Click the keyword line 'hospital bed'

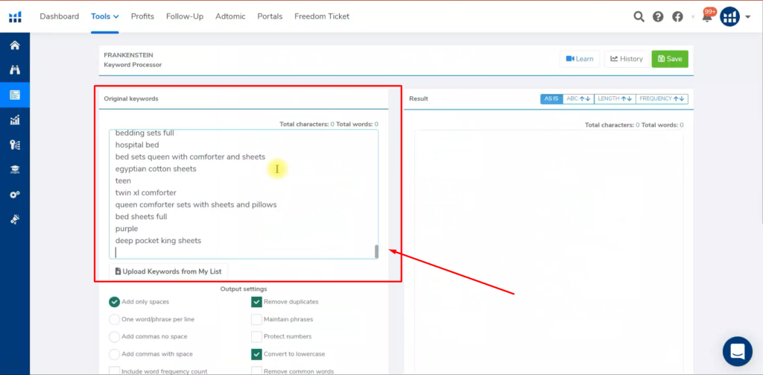[137, 145]
